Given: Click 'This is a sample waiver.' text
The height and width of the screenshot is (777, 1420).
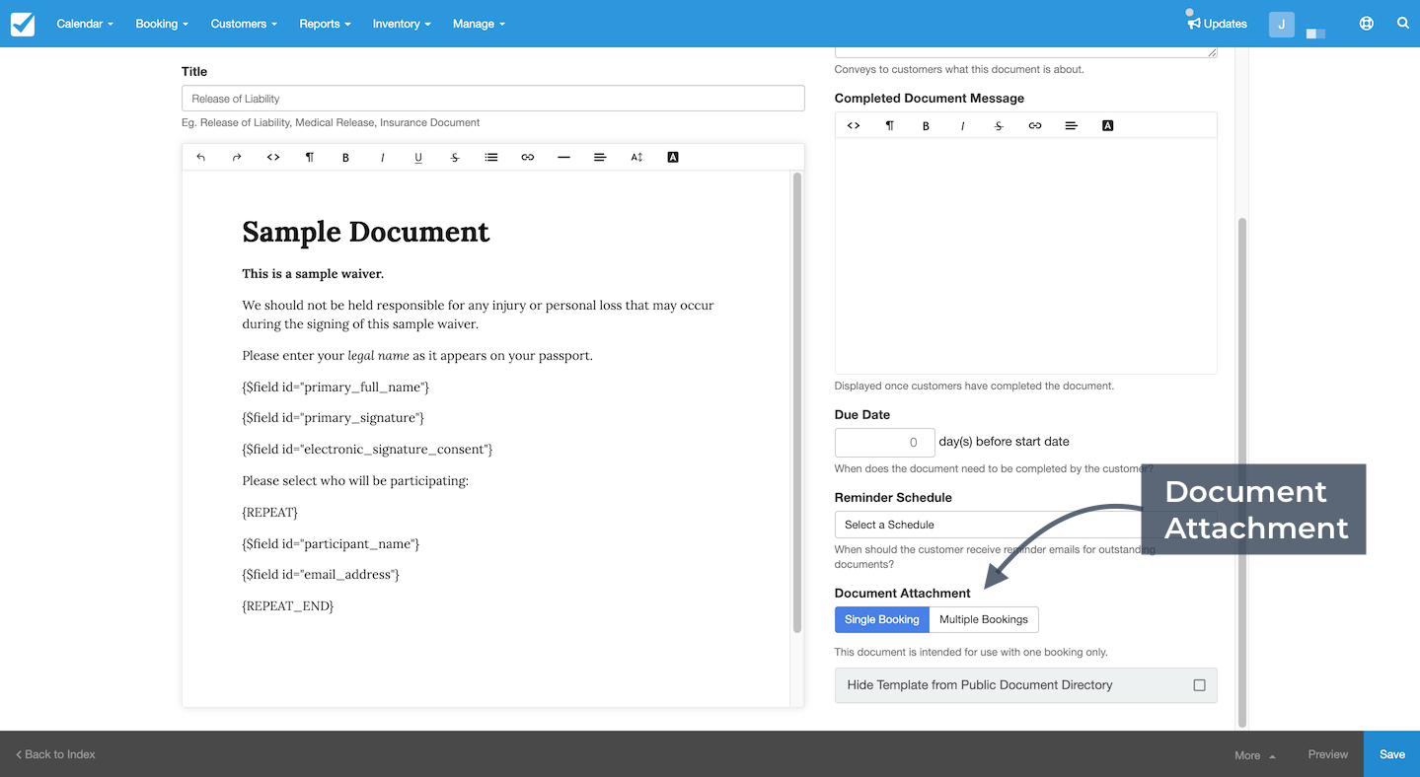Looking at the screenshot, I should 313,274.
